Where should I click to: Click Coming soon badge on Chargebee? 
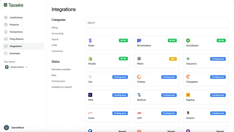[x=218, y=77]
